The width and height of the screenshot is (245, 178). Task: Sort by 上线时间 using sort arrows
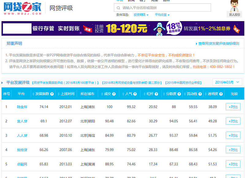coord(58,94)
